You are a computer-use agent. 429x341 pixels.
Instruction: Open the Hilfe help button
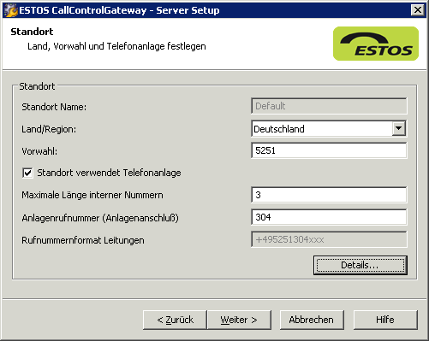[x=385, y=320]
